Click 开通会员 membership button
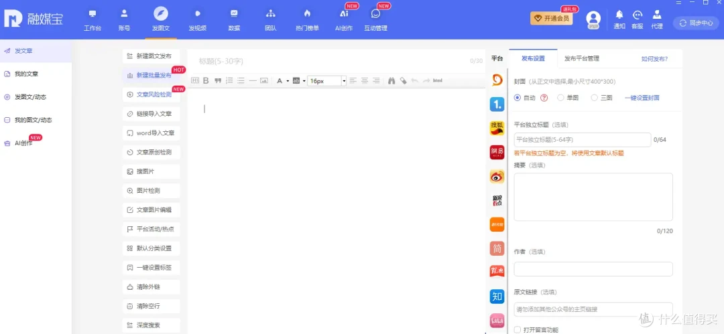This screenshot has height=334, width=724. tap(551, 19)
